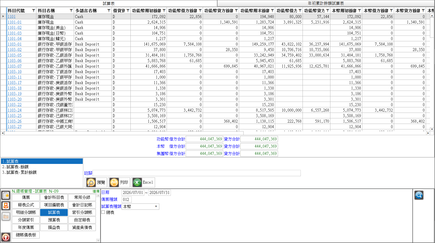Select 3.試算表-累計餘額 in the report list

42,172
